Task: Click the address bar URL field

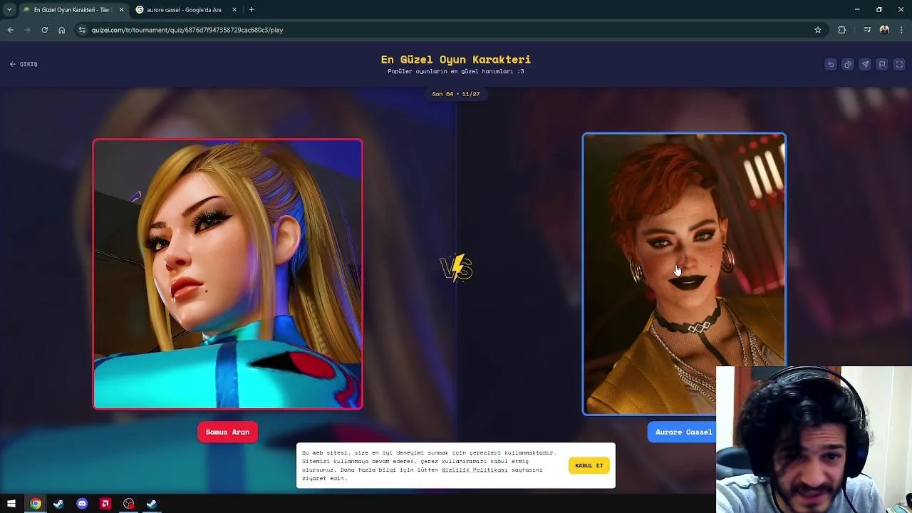Action: tap(449, 30)
